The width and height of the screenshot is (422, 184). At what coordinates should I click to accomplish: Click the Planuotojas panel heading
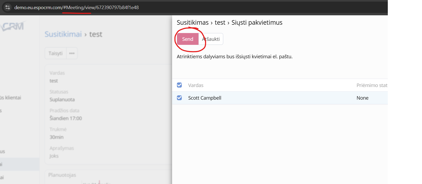62,175
